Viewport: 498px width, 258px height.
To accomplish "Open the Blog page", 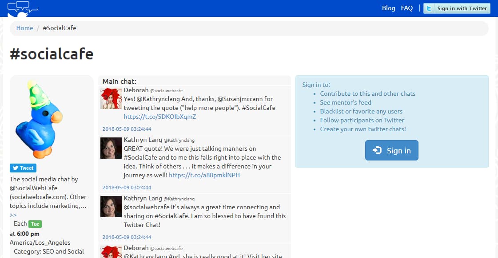I will pyautogui.click(x=388, y=8).
